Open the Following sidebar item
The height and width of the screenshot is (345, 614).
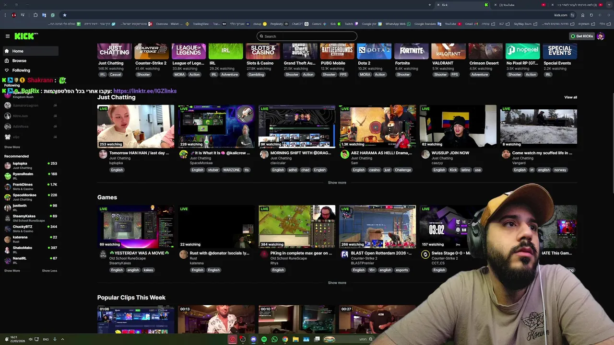(30, 70)
